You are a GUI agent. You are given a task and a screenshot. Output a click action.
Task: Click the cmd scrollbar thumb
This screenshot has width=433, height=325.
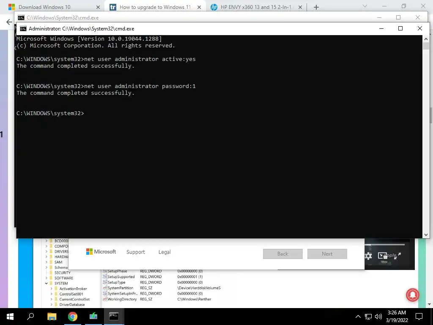426,46
